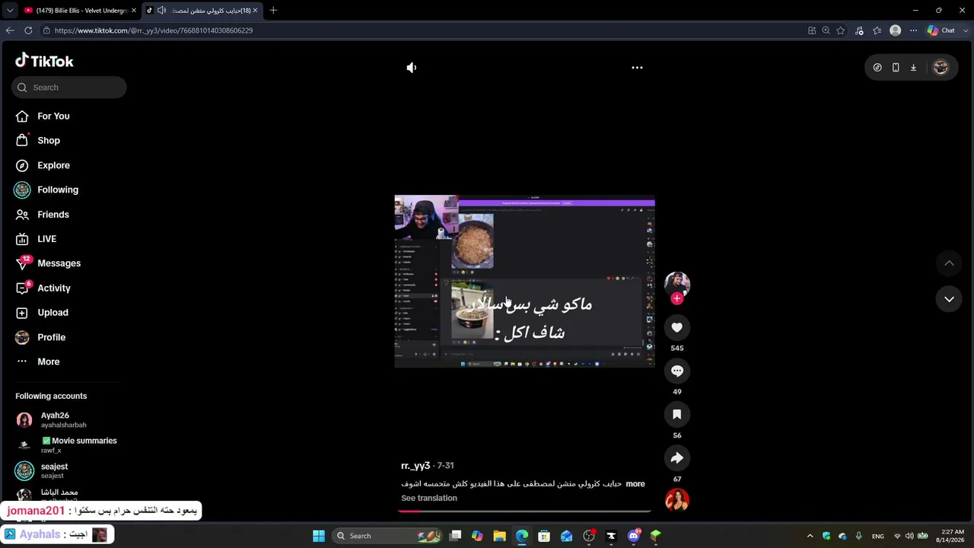Seek in the video progress bar
Viewport: 974px width, 548px height.
click(524, 511)
